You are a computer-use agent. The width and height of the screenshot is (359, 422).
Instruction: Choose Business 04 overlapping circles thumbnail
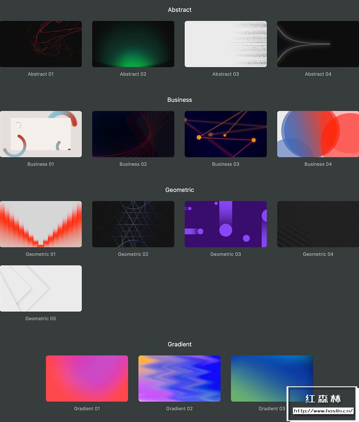pos(318,134)
